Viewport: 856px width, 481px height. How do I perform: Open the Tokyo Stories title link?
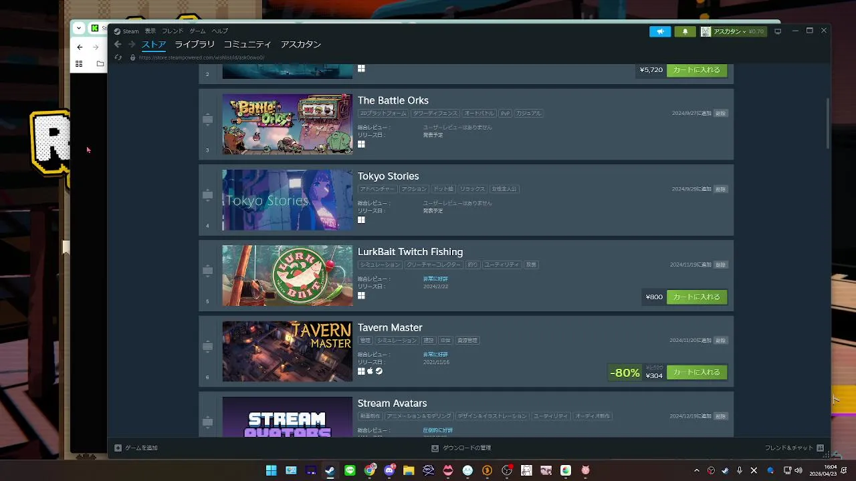click(389, 176)
